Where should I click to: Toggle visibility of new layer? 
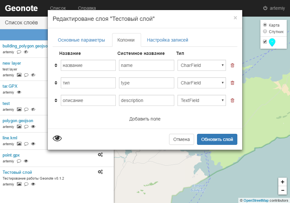pos(33,75)
